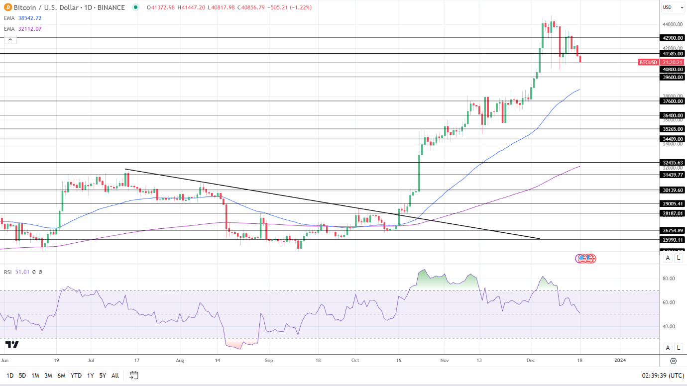The image size is (687, 386).
Task: Select the RSI 51.01 indicator legend
Action: coord(16,272)
